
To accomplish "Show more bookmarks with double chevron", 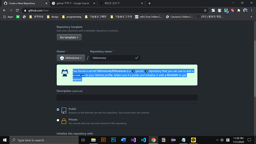I will pos(251,17).
